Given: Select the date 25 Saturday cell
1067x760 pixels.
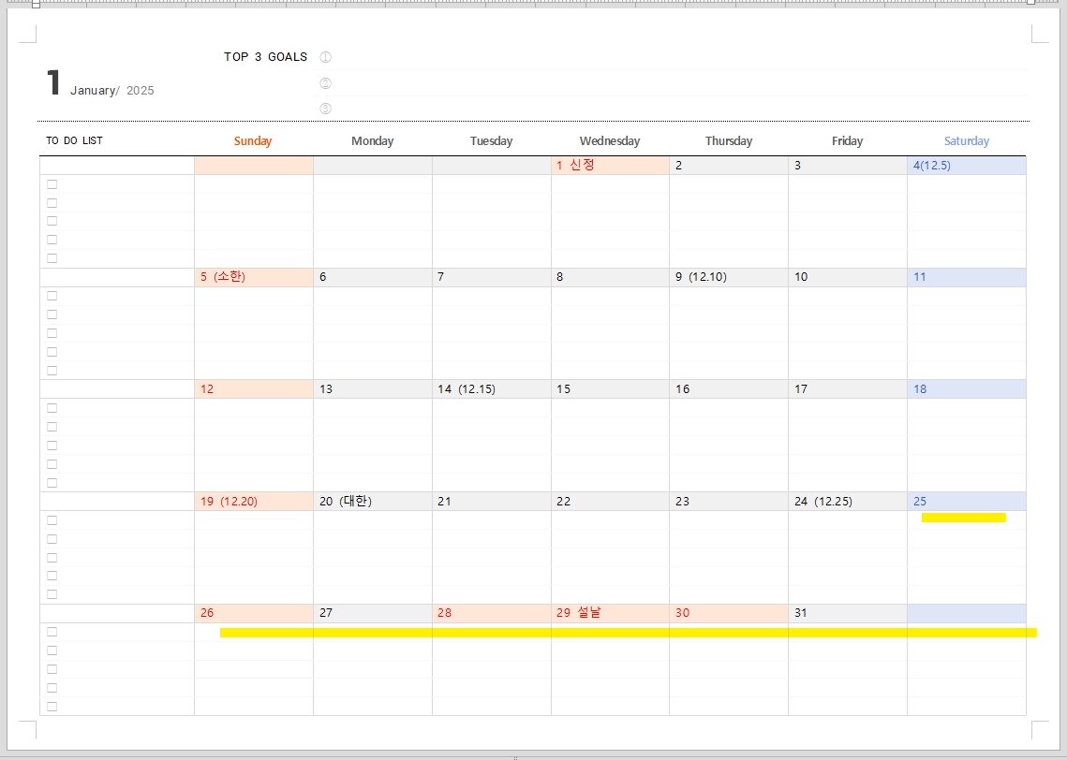Looking at the screenshot, I should (966, 501).
